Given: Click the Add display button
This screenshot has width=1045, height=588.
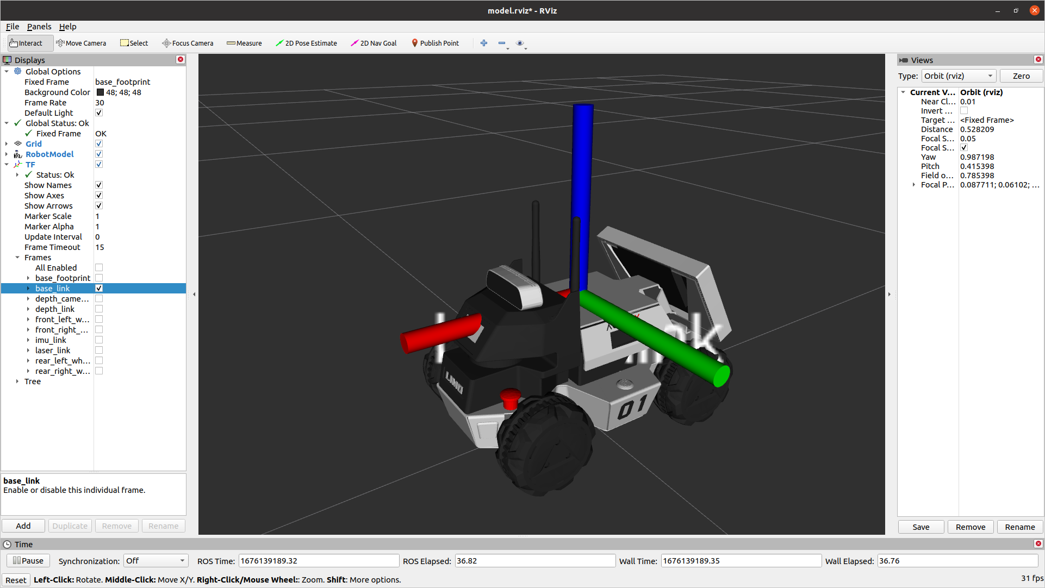Looking at the screenshot, I should [23, 526].
